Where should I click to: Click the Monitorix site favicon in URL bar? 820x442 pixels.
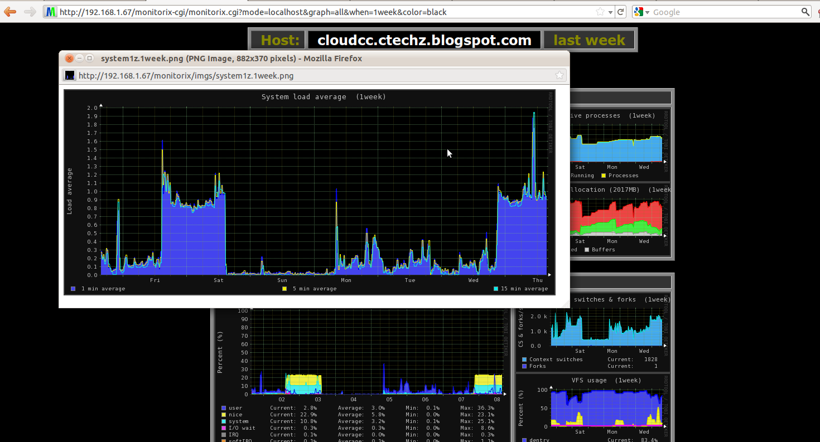(x=51, y=12)
